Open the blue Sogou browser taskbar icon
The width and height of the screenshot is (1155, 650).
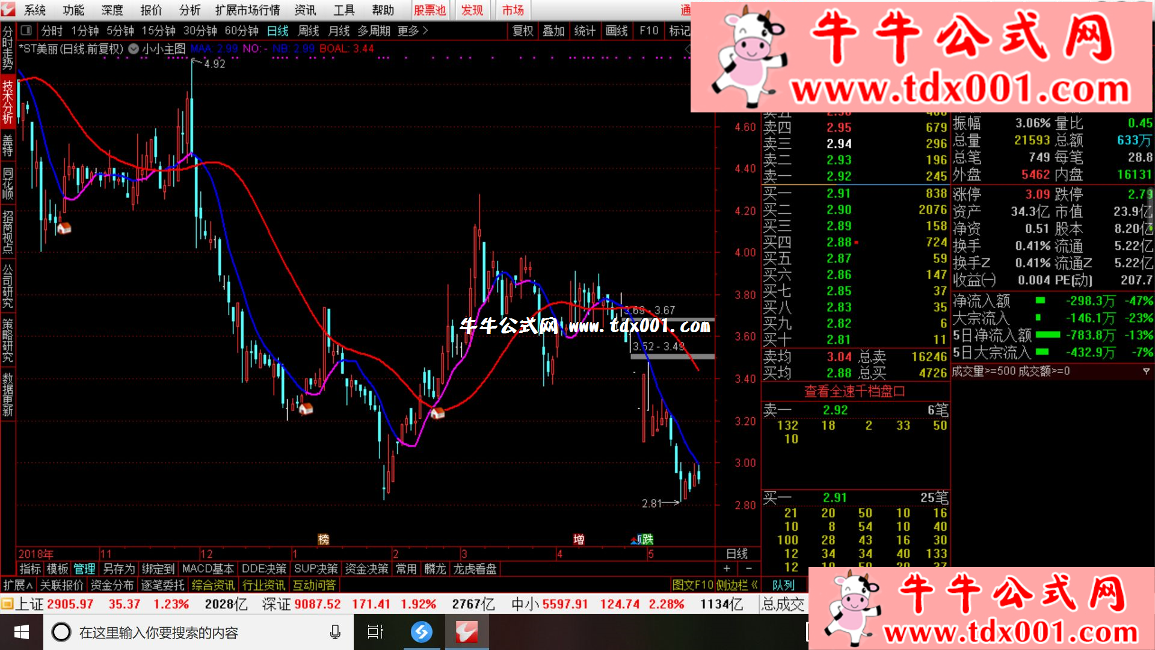coord(422,632)
